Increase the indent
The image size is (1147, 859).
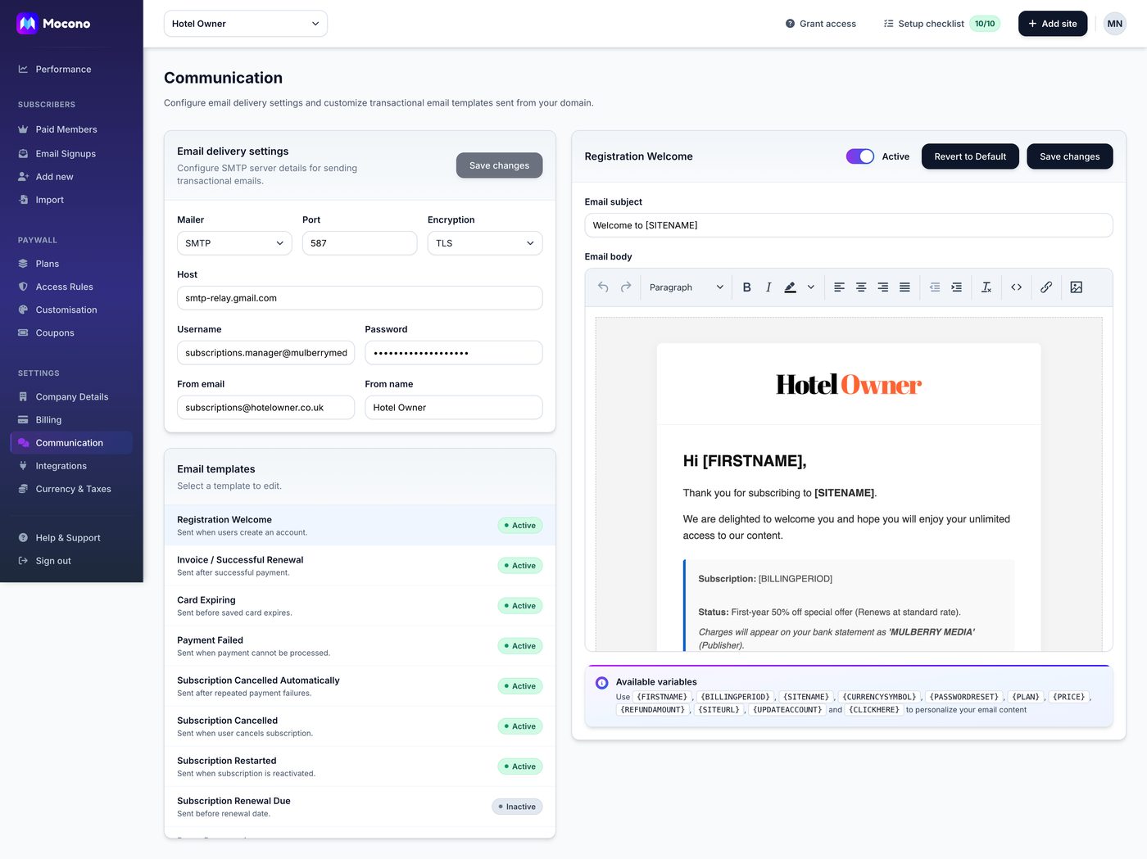[957, 287]
